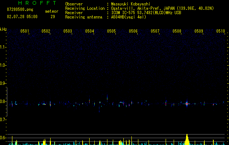Click the meteor count 29

[x=53, y=17]
